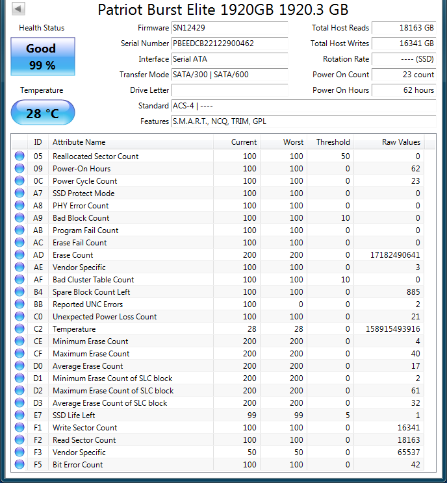Click the empty Drive Letter field
Screen dimensions: 447x483
229,90
